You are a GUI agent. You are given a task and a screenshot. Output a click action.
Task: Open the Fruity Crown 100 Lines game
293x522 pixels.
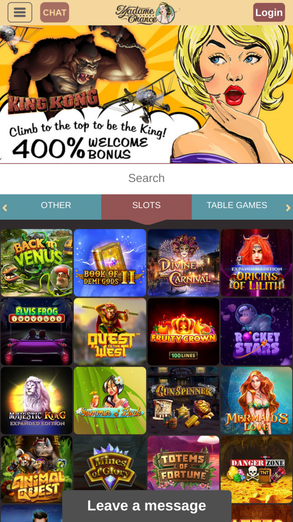(183, 331)
